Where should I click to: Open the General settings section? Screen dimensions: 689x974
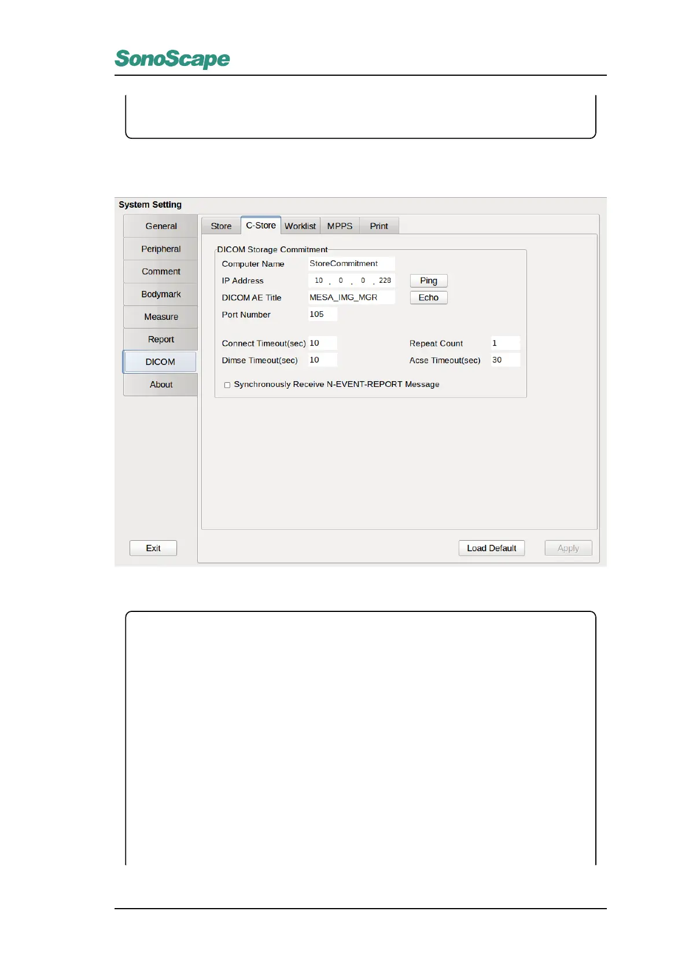(x=161, y=226)
